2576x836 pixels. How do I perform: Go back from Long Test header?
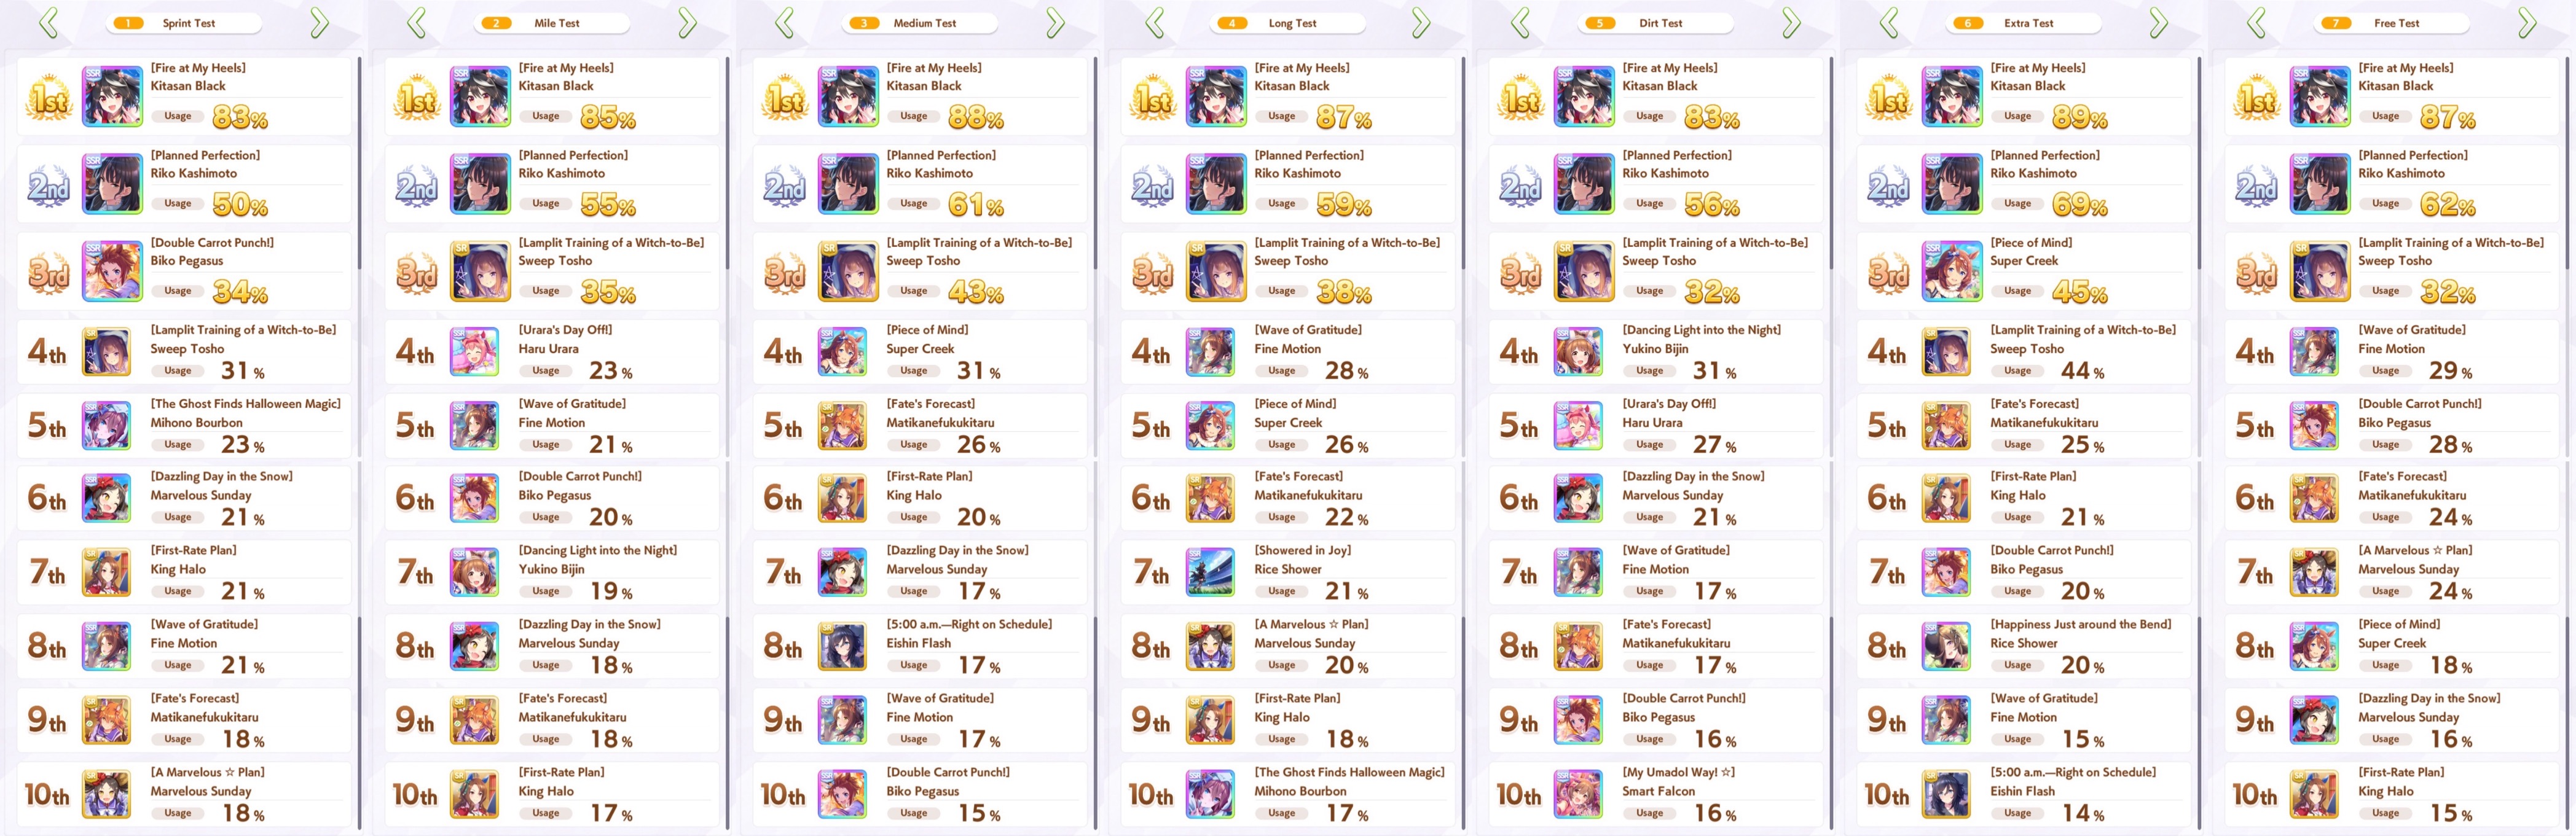[x=1153, y=23]
